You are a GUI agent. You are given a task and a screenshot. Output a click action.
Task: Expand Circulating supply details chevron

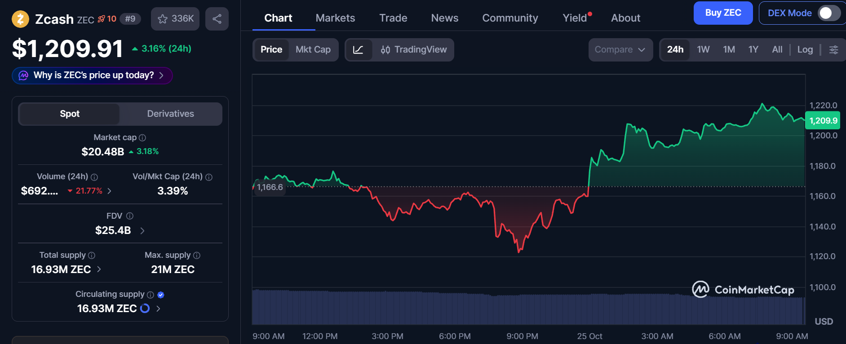(158, 309)
